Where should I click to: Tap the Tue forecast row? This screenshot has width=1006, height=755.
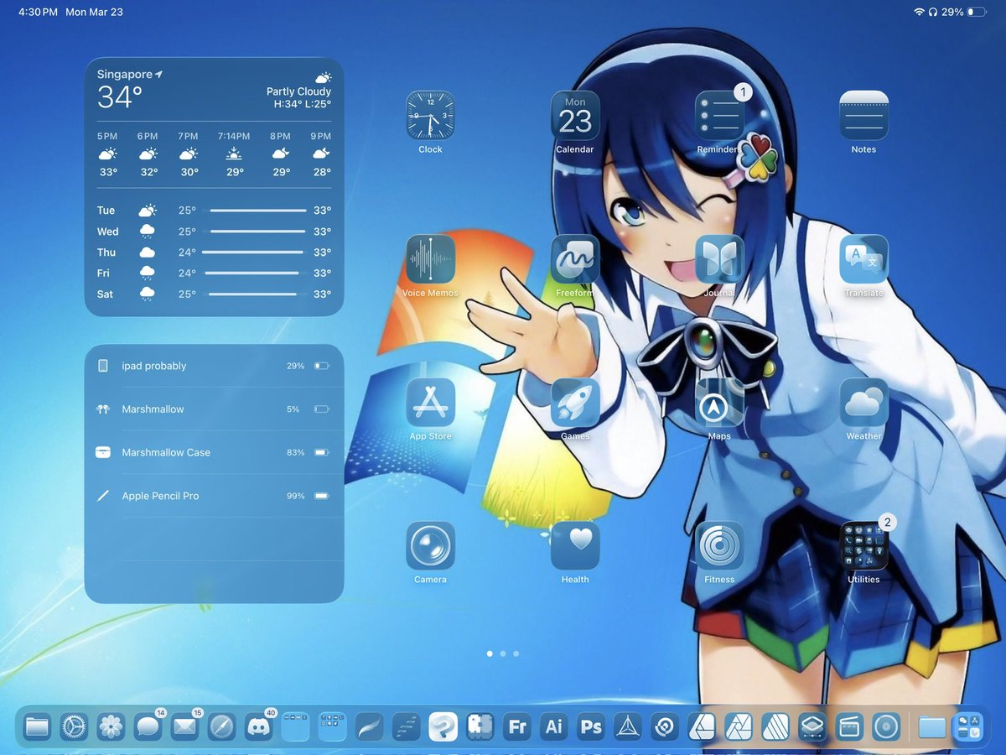(x=214, y=211)
